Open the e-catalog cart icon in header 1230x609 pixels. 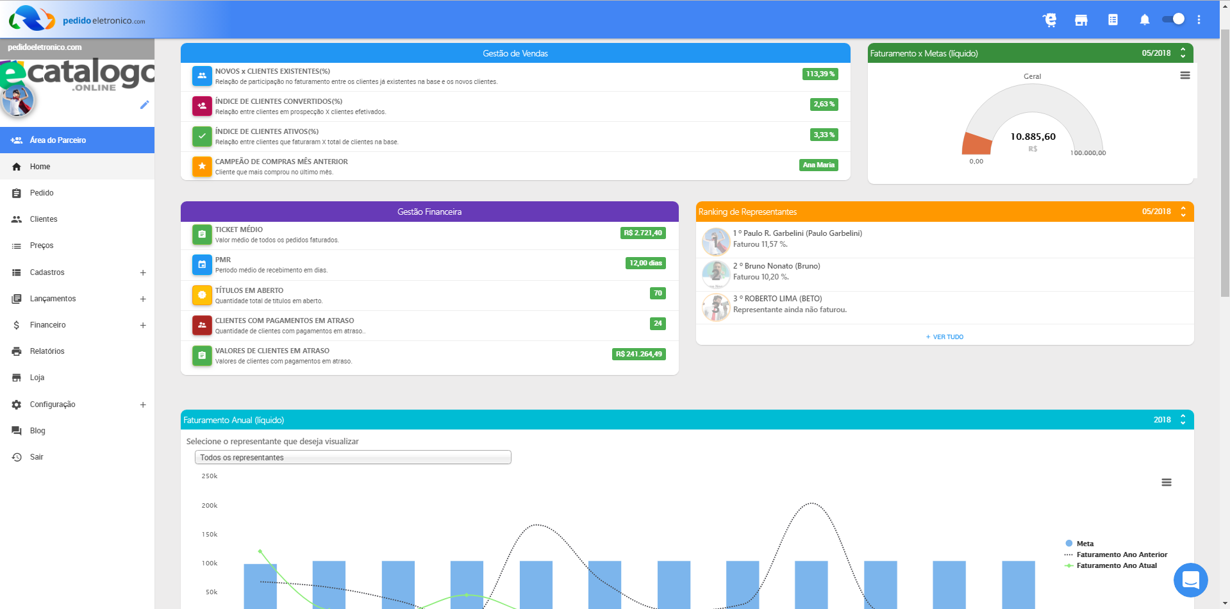click(x=1049, y=20)
